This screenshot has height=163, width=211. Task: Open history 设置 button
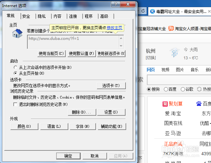pos(111,112)
